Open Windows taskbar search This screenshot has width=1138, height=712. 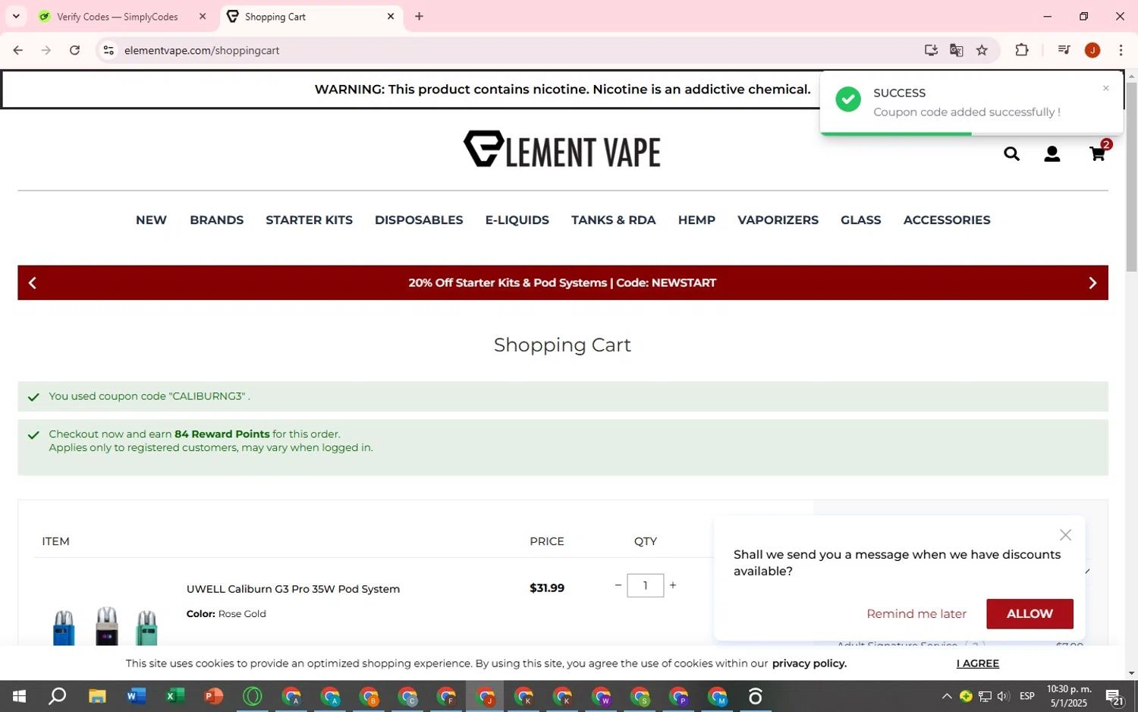point(57,696)
